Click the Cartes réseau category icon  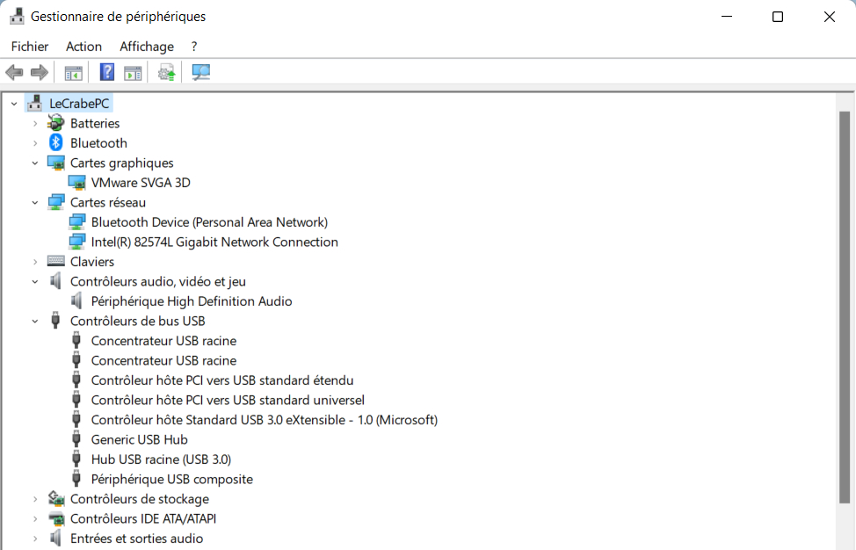(55, 202)
